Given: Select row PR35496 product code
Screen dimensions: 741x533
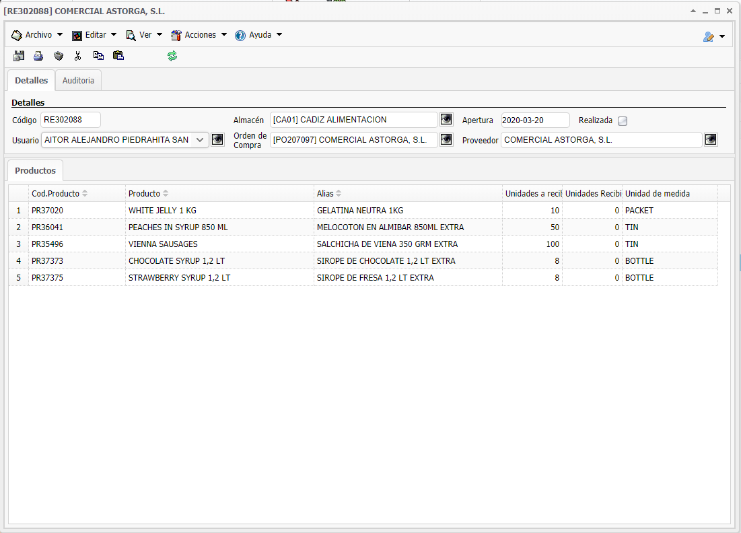Looking at the screenshot, I should pos(47,244).
